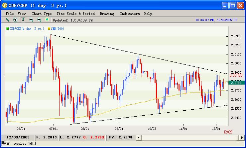
Task: Click the zoom out magnifier
Action: click(x=39, y=20)
